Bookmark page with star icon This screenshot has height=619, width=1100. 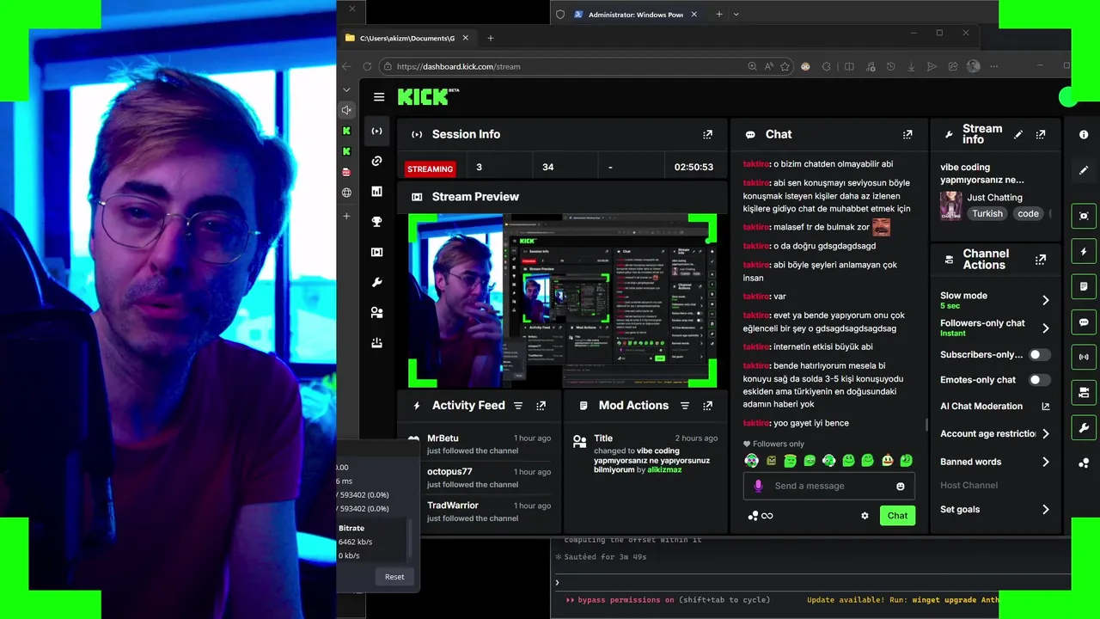point(785,66)
